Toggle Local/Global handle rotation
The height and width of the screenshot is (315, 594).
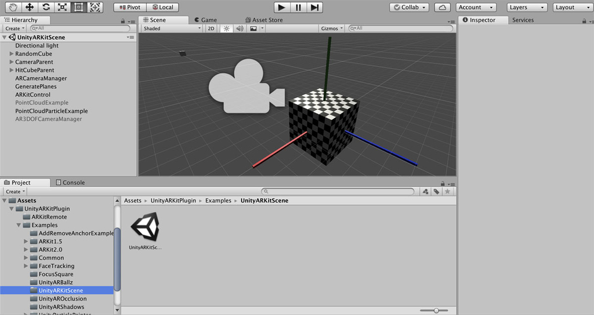coord(162,7)
